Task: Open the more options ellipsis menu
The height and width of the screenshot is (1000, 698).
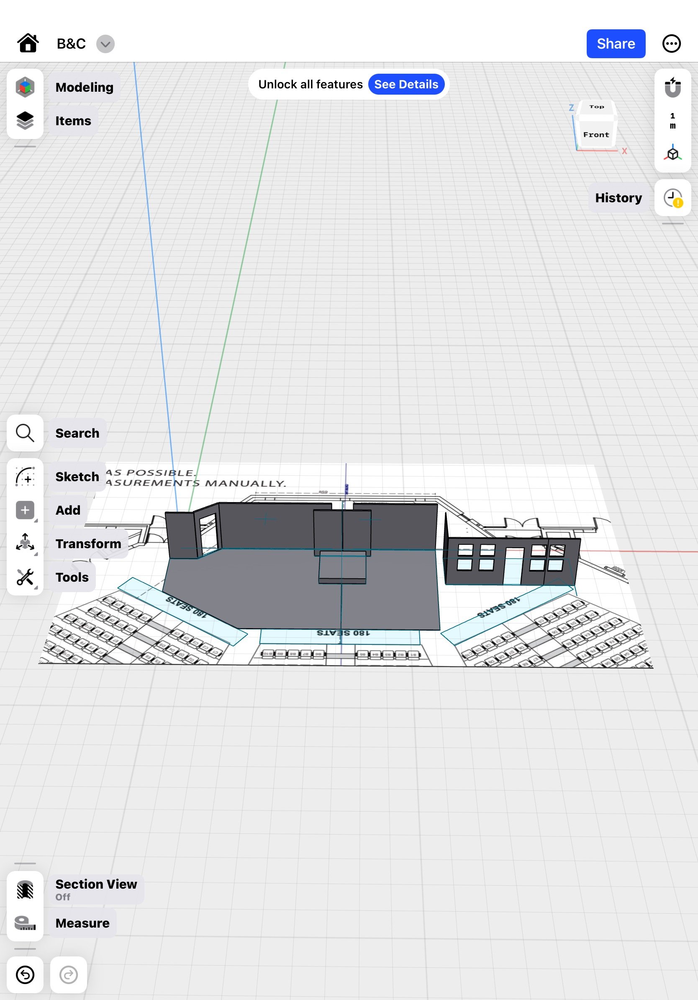Action: pyautogui.click(x=671, y=44)
